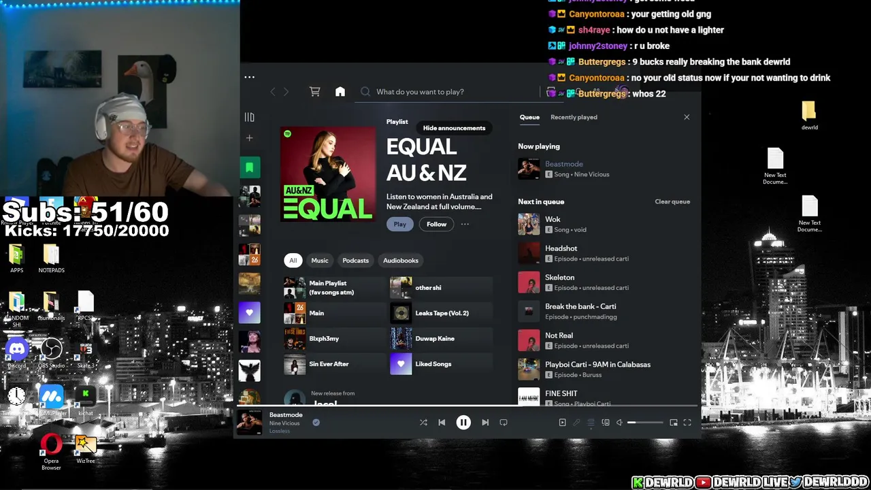Select the Audiobooks filter chip
The width and height of the screenshot is (871, 490).
(401, 260)
